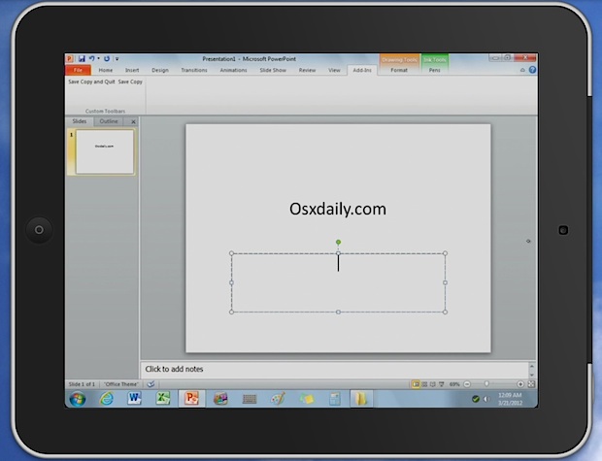
Task: Open Drawing Tools Format tab
Action: (399, 70)
